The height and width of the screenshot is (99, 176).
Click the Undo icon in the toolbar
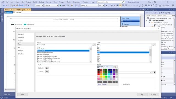[x=26, y=5]
